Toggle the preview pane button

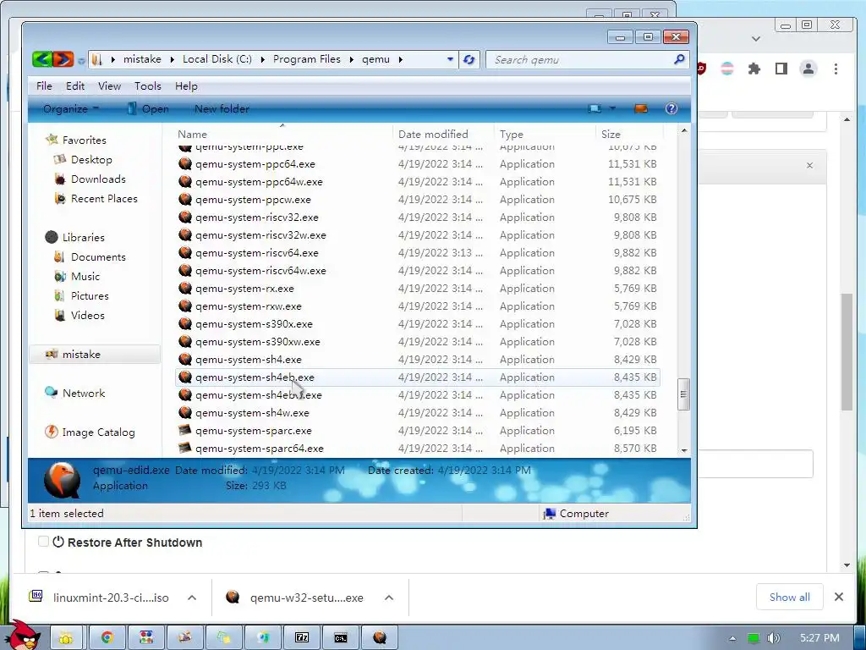(x=641, y=108)
